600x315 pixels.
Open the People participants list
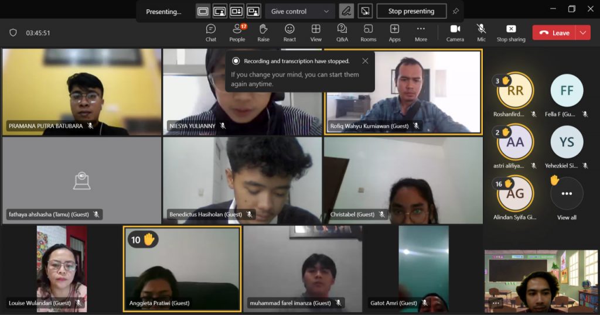click(237, 33)
